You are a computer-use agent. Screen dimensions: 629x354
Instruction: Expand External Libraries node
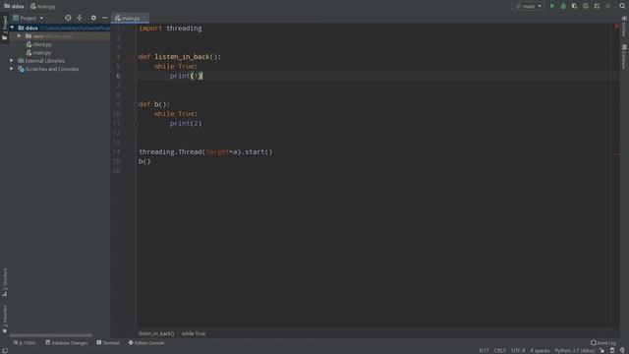pyautogui.click(x=12, y=61)
